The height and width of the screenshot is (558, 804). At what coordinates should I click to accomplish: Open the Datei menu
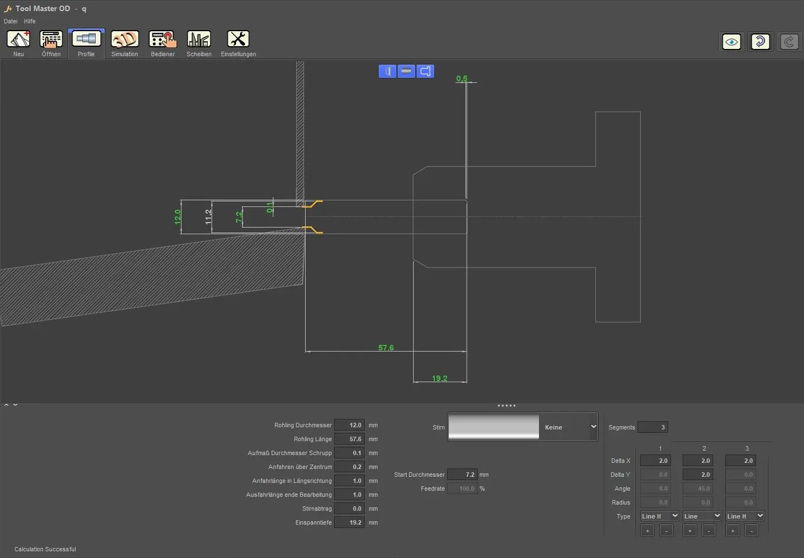point(11,21)
